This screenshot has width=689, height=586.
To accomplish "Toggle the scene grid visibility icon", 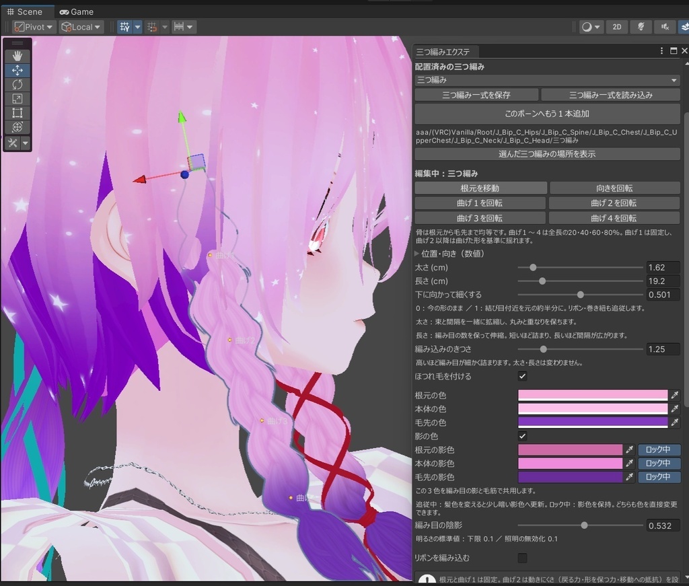I will point(124,27).
